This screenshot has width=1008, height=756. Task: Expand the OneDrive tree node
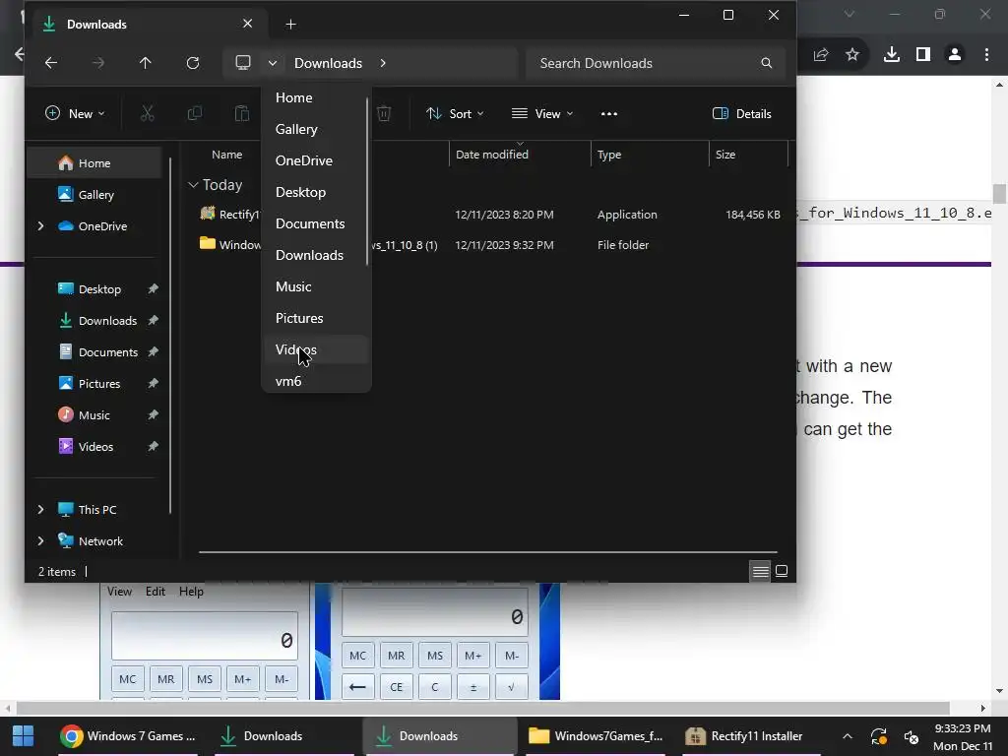(40, 226)
